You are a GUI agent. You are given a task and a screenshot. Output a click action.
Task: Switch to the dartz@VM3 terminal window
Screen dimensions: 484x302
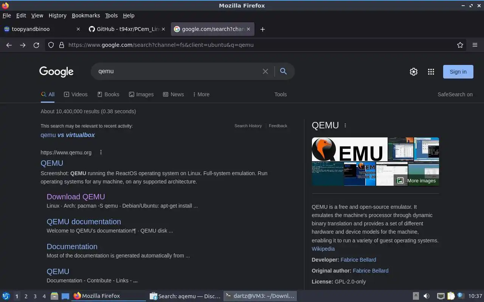point(260,296)
